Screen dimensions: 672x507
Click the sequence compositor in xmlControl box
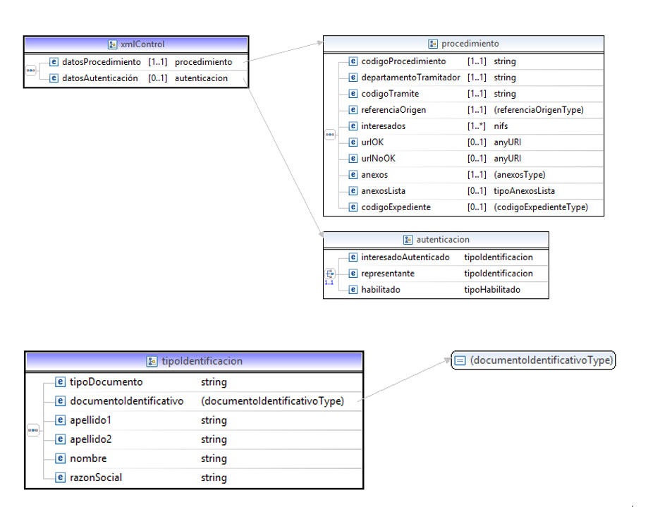coord(30,71)
